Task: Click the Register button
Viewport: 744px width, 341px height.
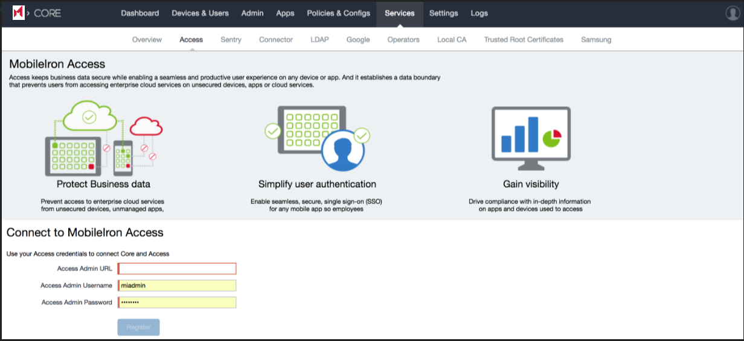Action: coord(138,327)
